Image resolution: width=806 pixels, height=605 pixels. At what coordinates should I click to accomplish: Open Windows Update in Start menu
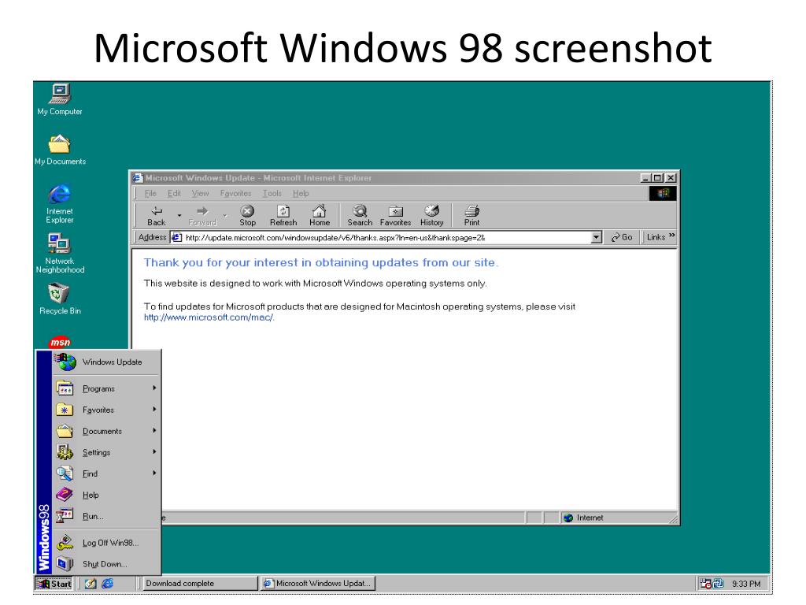pos(106,362)
